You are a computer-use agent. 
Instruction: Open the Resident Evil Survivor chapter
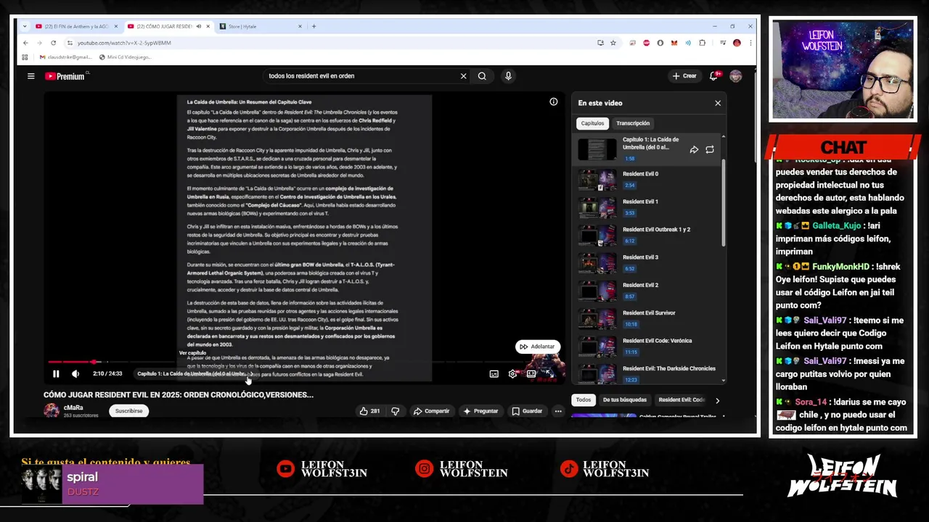coord(647,318)
